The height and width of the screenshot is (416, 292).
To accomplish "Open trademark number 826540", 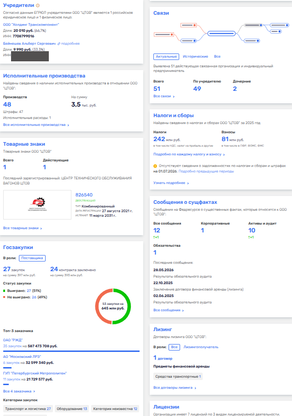I will (84, 195).
